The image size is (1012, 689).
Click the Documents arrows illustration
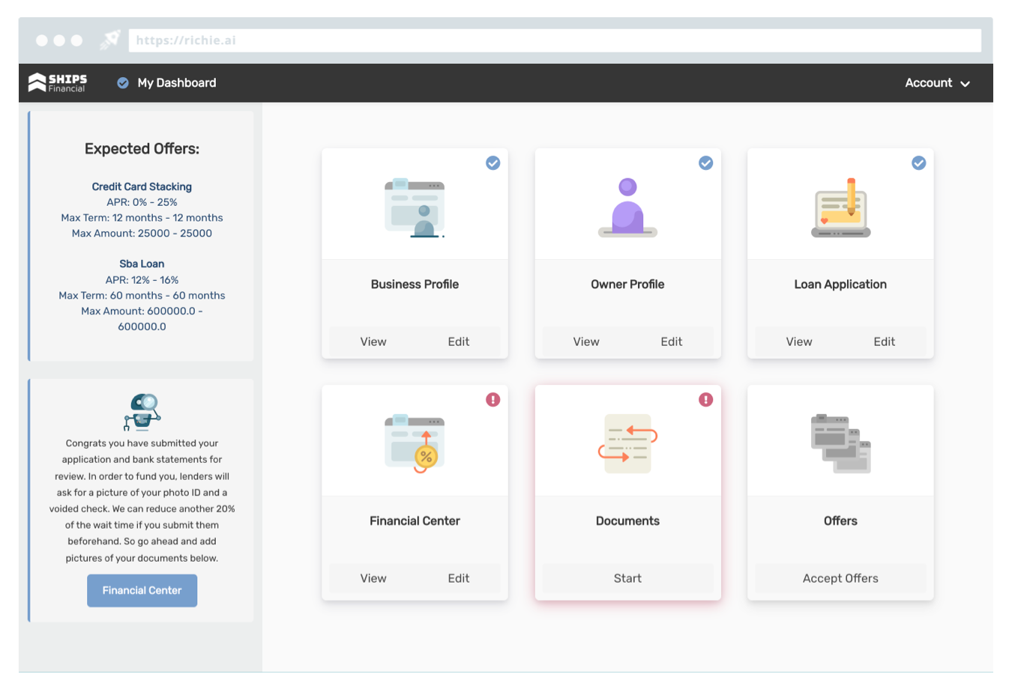627,443
